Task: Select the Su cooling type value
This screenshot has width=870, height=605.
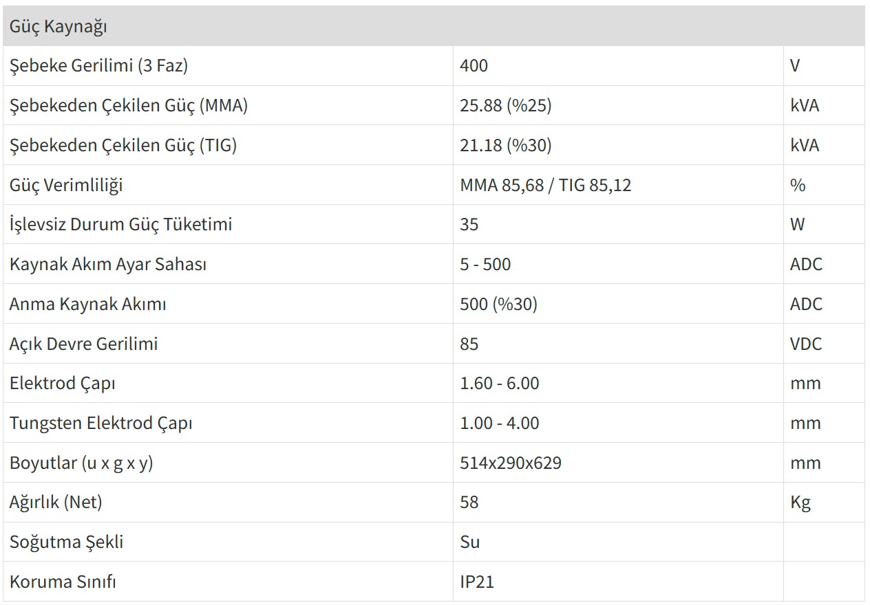Action: click(470, 542)
